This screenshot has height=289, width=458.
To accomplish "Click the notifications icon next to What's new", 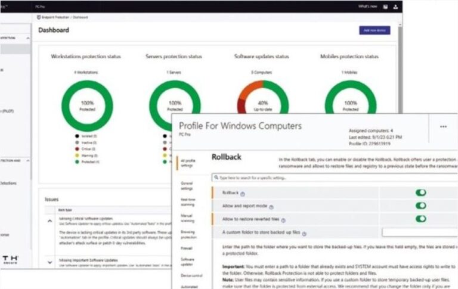I will (x=383, y=7).
